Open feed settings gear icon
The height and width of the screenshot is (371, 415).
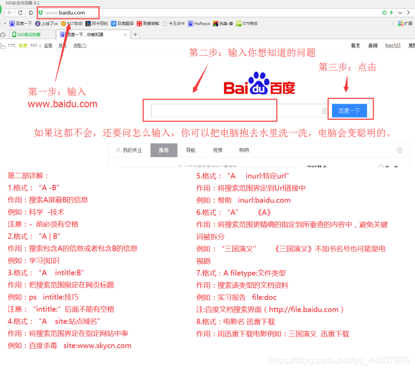click(399, 150)
